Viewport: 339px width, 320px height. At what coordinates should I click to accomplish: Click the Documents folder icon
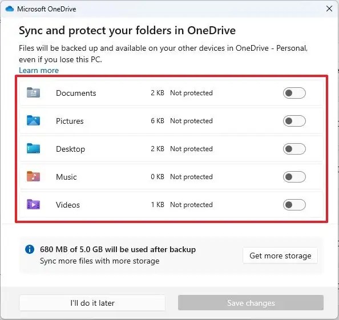(x=33, y=93)
